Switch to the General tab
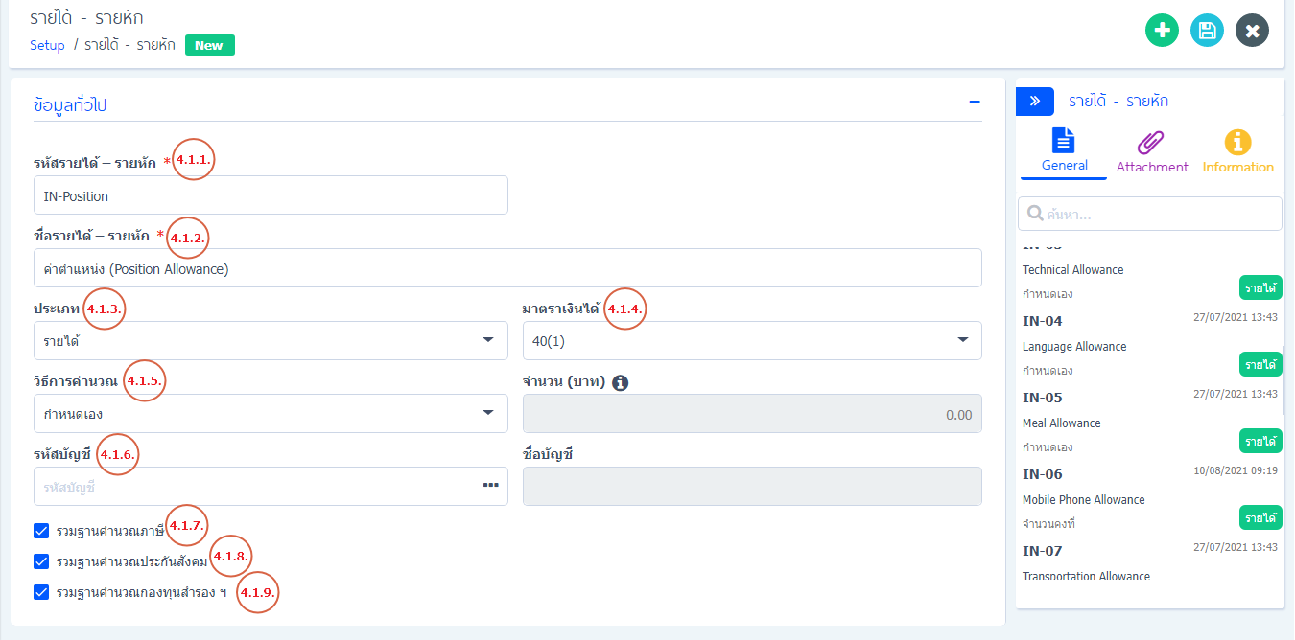 pos(1064,151)
